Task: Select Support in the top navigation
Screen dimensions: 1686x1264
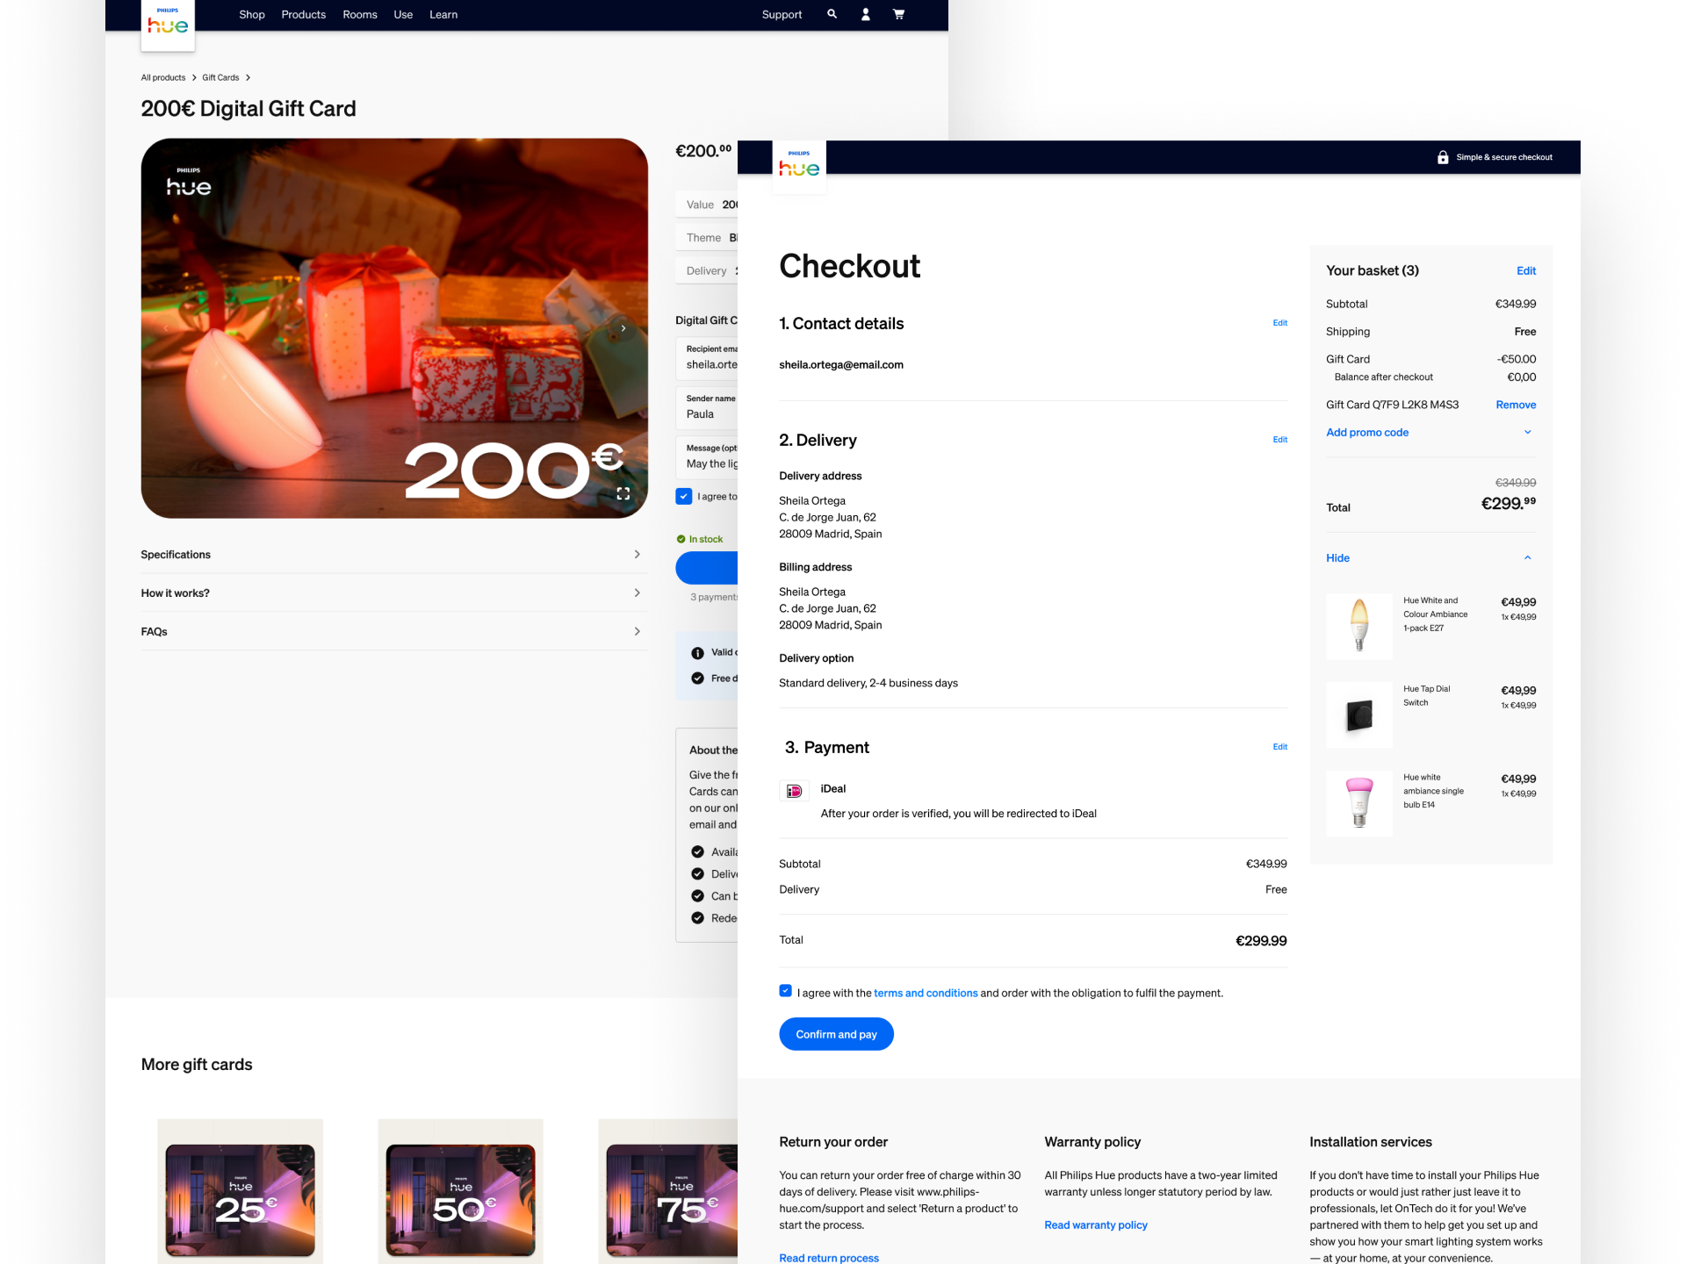Action: (781, 14)
